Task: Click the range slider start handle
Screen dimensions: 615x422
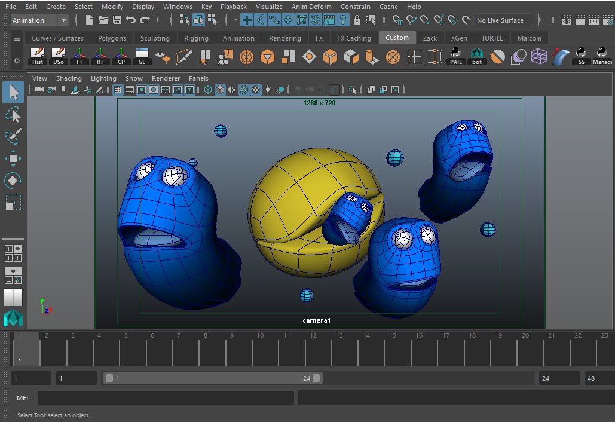Action: point(109,378)
